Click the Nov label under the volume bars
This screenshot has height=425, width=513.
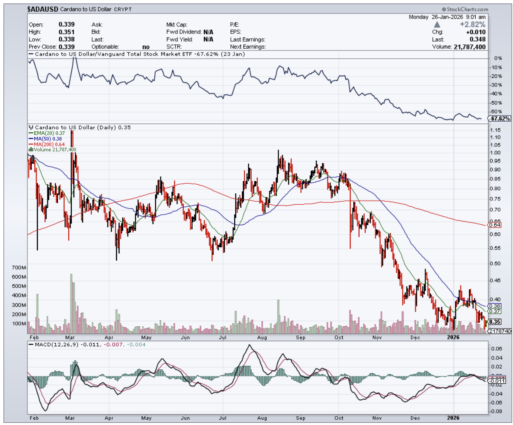pos(377,337)
